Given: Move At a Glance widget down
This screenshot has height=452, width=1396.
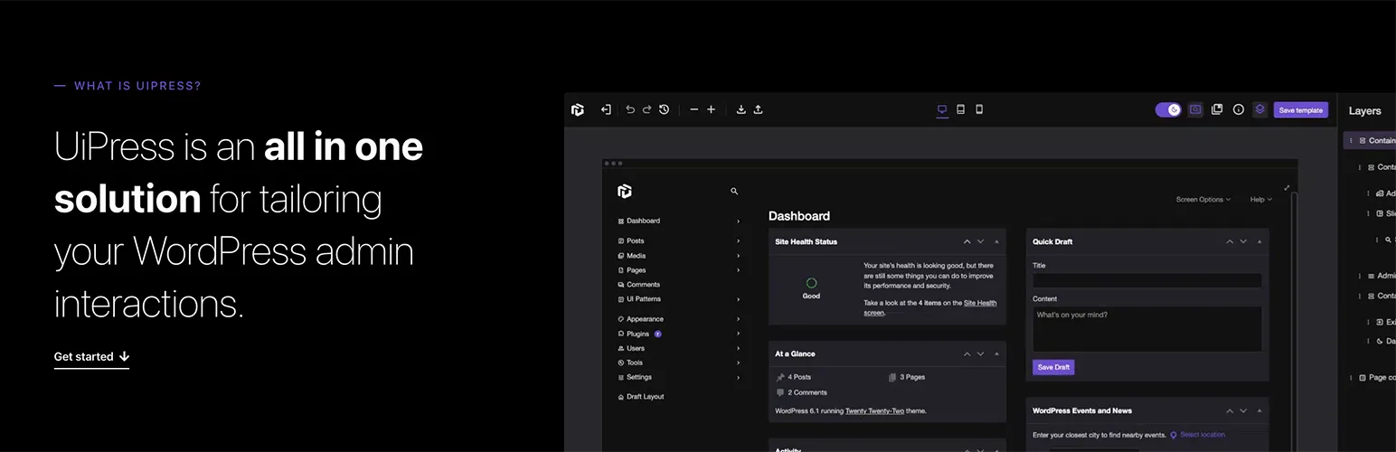Looking at the screenshot, I should [x=980, y=353].
